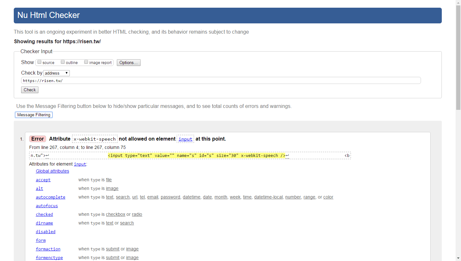Click the formaction attribute link

point(48,249)
